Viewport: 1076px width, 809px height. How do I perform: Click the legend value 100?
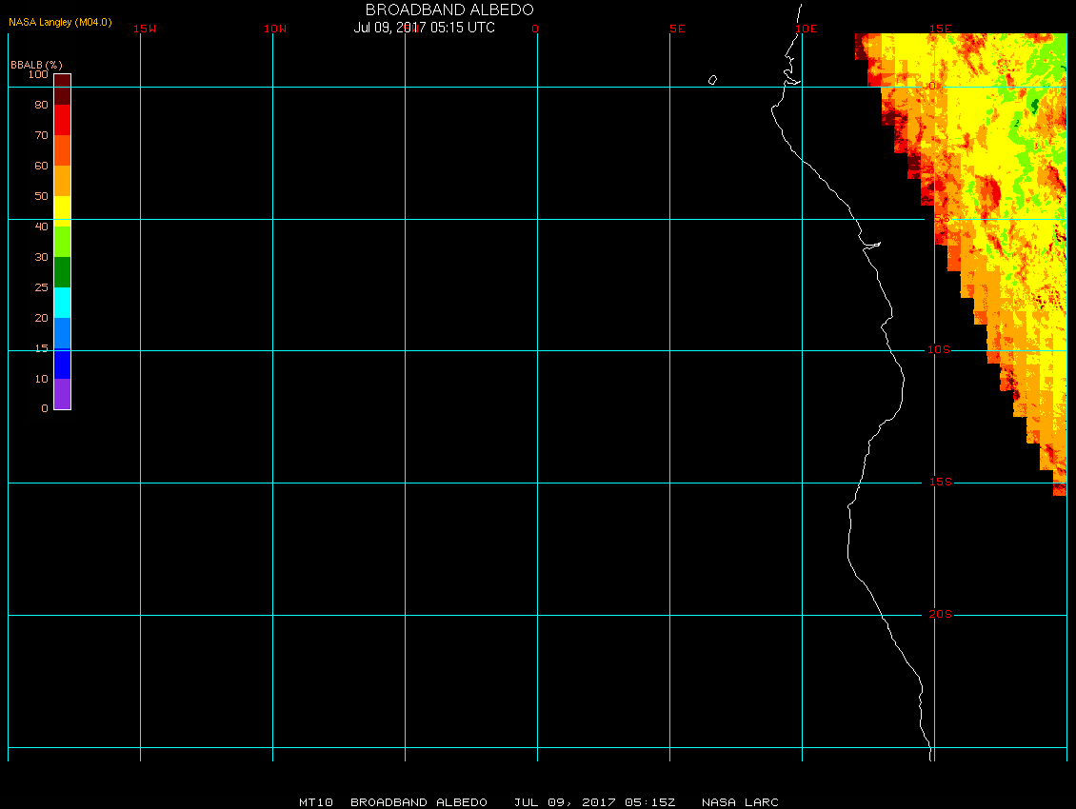pos(38,74)
